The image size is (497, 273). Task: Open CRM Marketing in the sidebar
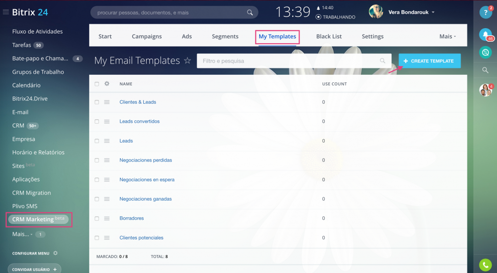38,219
